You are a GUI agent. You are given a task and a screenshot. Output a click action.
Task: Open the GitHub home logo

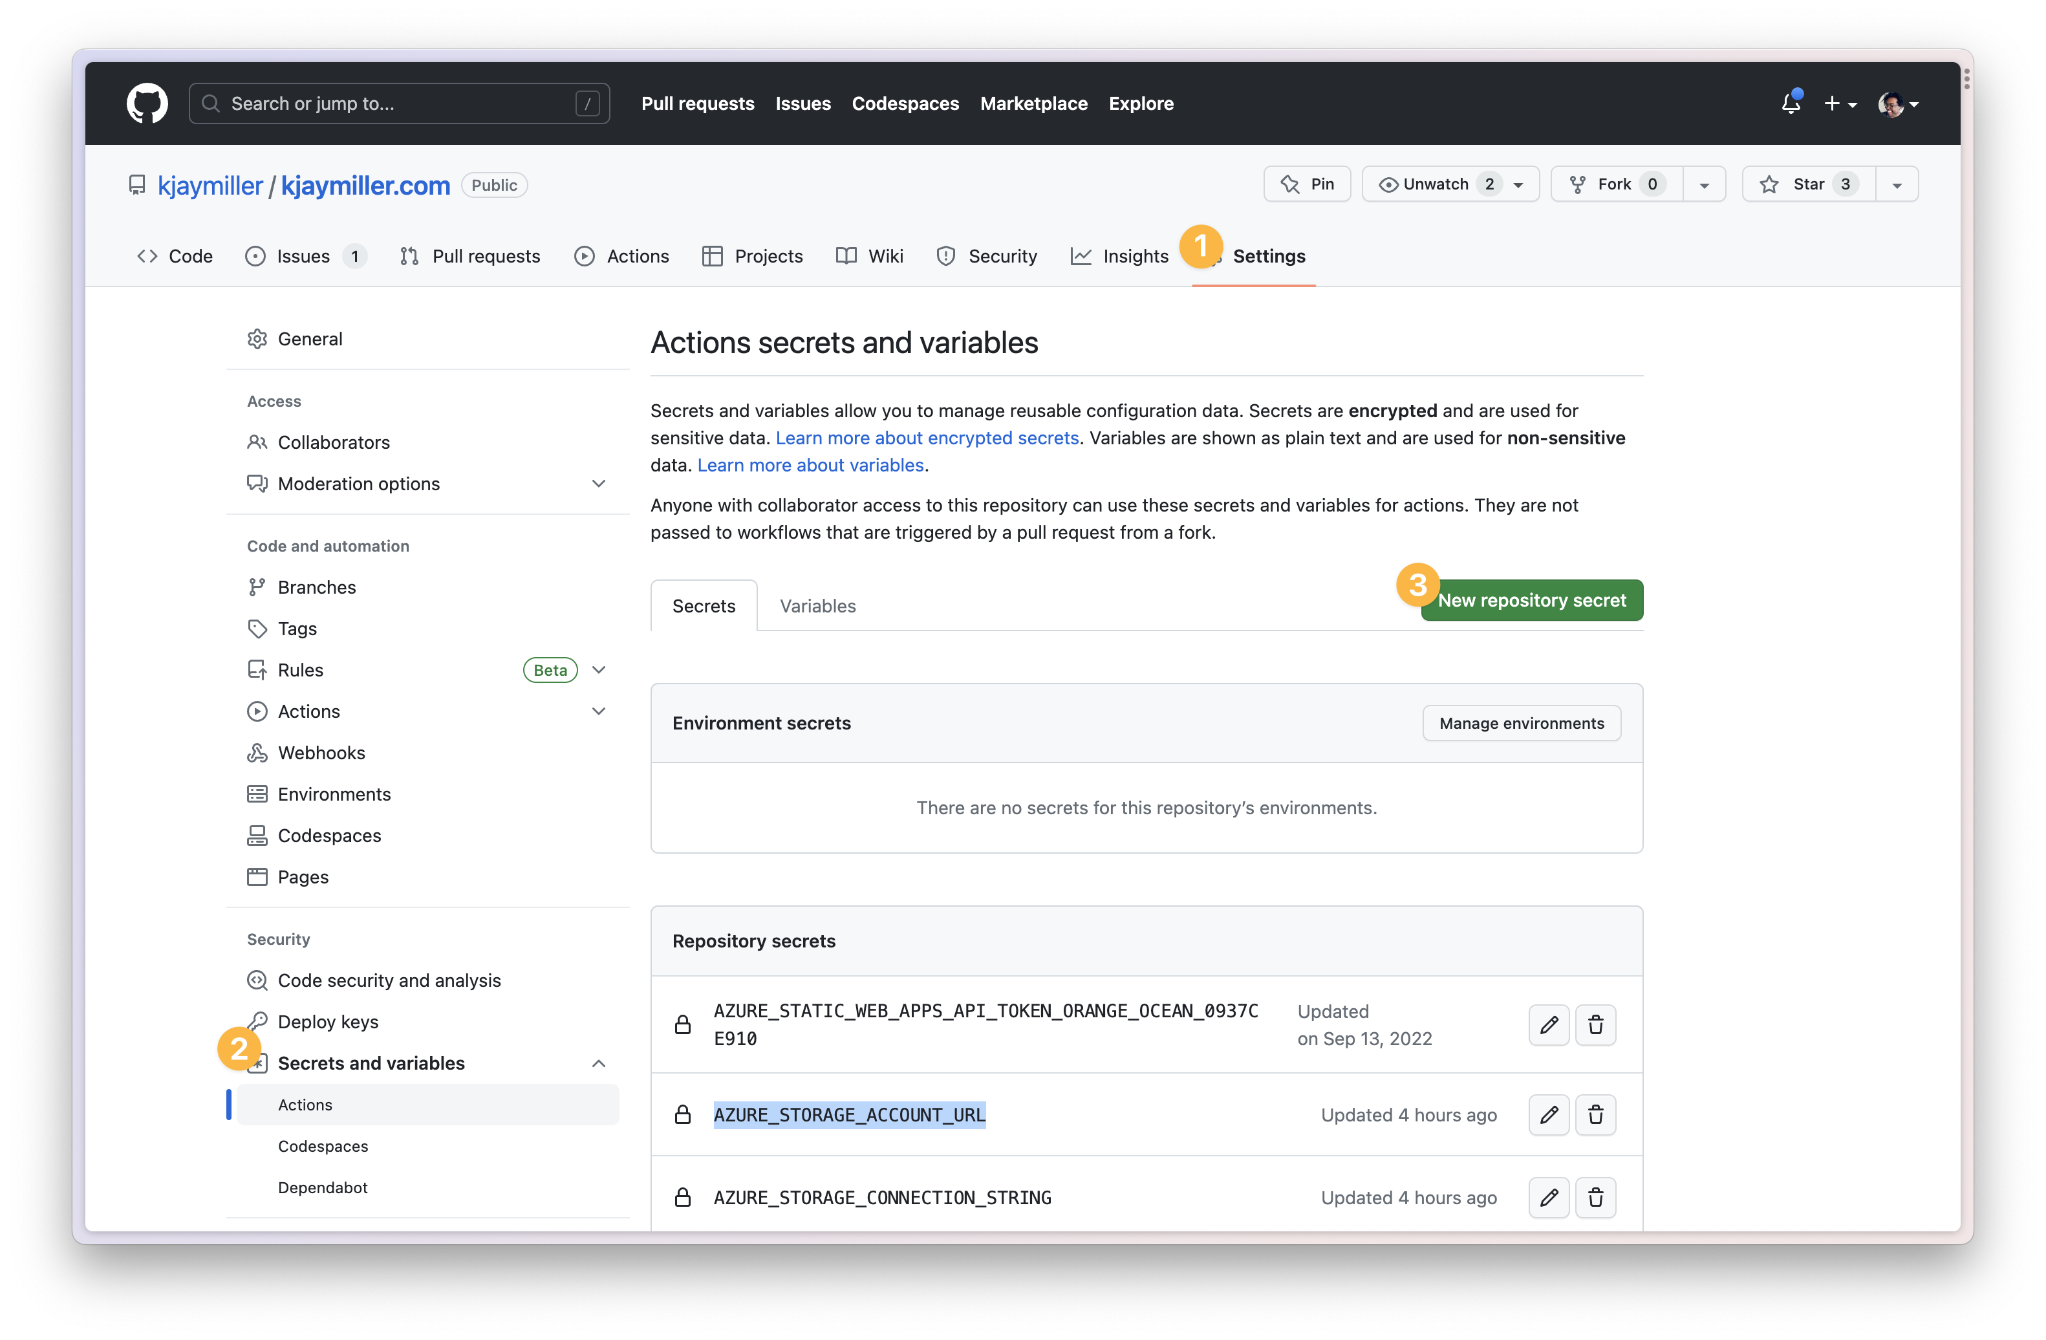click(x=147, y=103)
